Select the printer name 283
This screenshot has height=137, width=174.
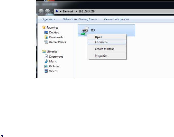click(x=93, y=30)
